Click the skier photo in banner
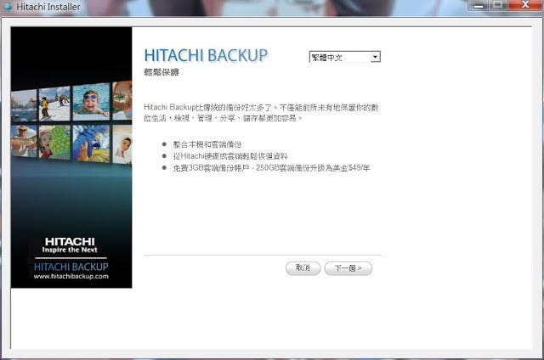The width and height of the screenshot is (544, 360). pos(54,104)
